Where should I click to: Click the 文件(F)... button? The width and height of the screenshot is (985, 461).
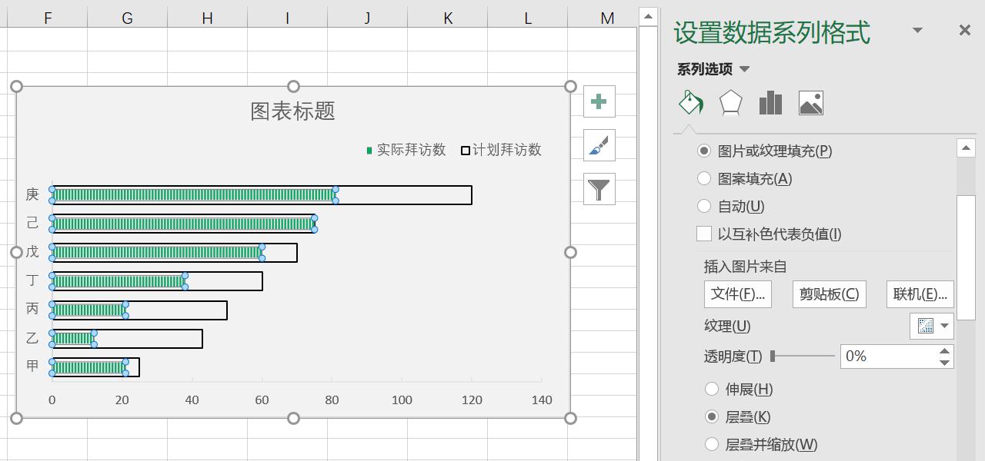pyautogui.click(x=738, y=294)
